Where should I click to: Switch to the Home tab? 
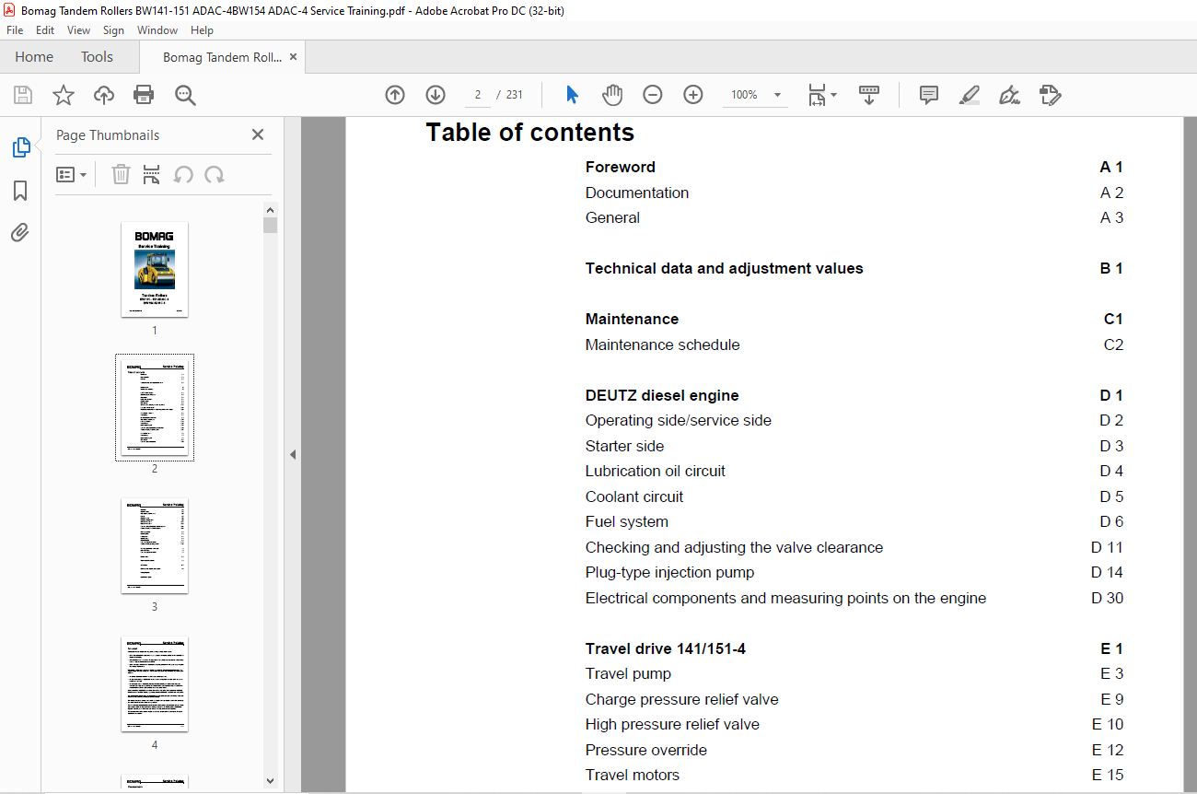point(34,57)
